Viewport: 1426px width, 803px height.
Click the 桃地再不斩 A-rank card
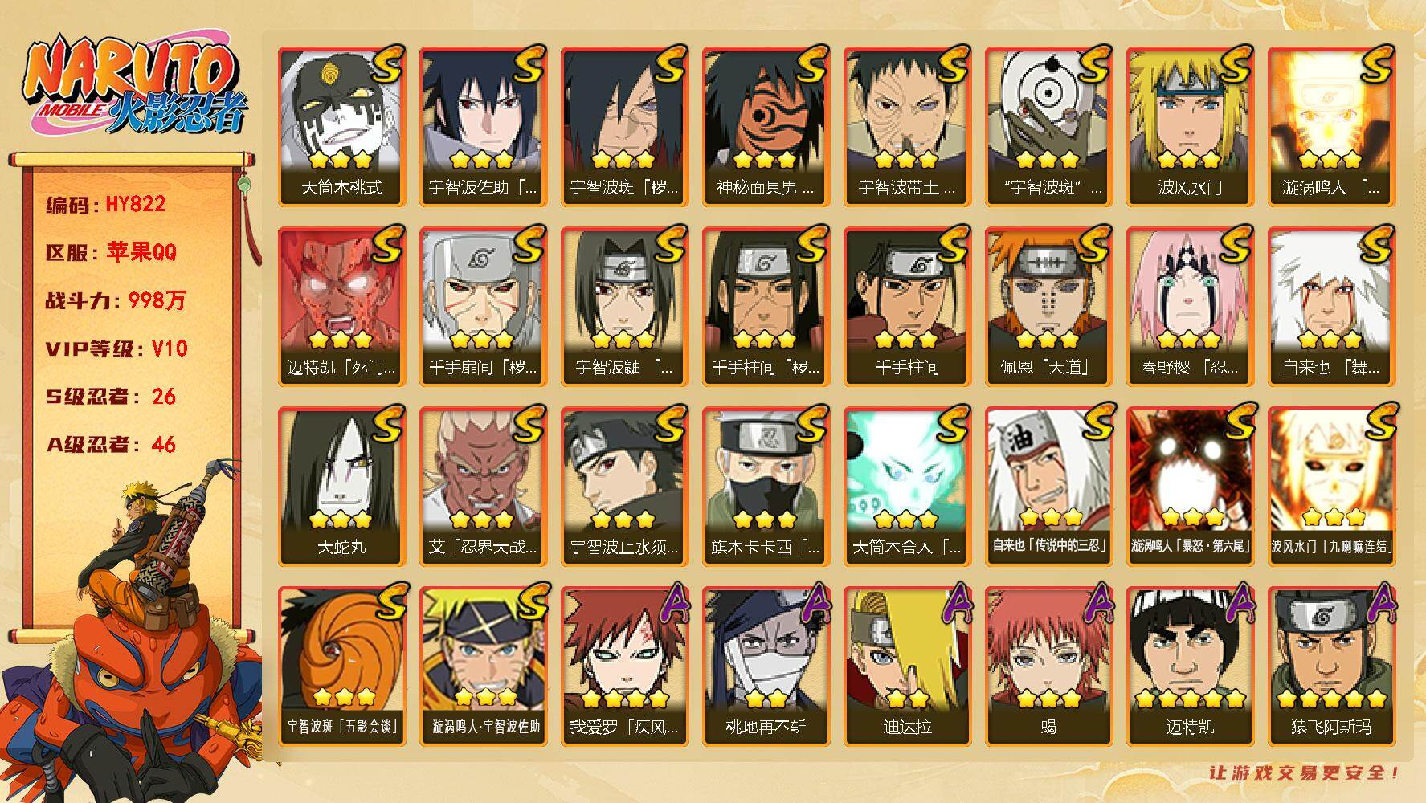pos(766,666)
